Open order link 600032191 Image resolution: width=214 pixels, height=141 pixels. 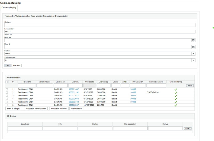tap(74, 92)
